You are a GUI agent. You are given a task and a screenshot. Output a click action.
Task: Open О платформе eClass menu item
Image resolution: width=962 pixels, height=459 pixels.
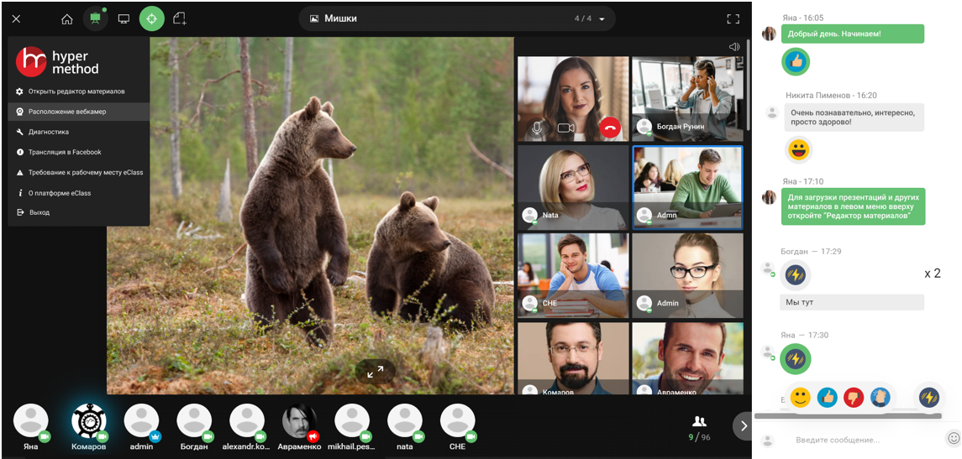78,193
